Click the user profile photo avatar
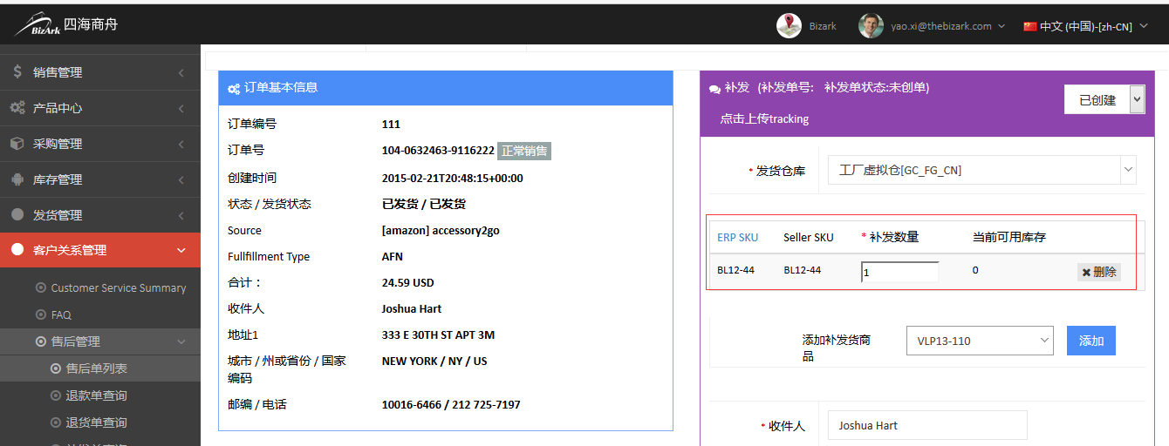This screenshot has width=1169, height=446. [x=871, y=26]
